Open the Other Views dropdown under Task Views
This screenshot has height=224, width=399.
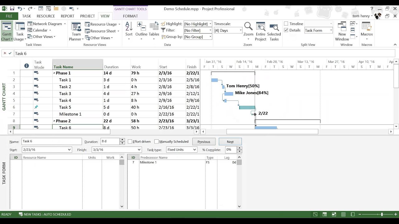(x=41, y=37)
